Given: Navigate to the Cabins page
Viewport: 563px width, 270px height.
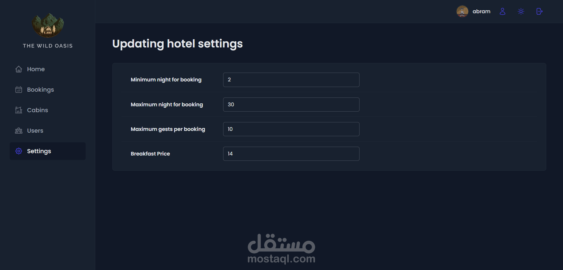Looking at the screenshot, I should tap(38, 110).
